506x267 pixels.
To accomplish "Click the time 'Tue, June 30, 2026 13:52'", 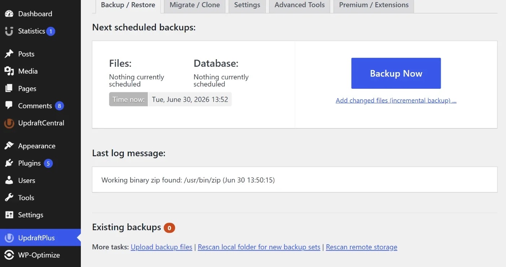I will point(190,100).
